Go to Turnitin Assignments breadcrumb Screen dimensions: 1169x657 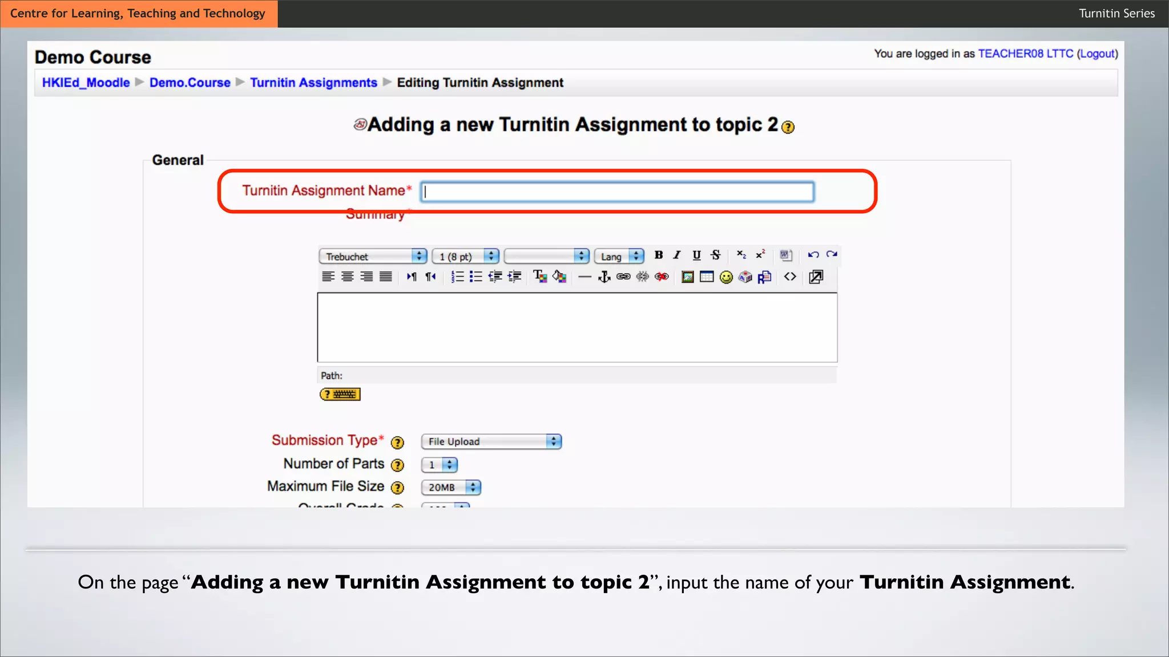(313, 83)
